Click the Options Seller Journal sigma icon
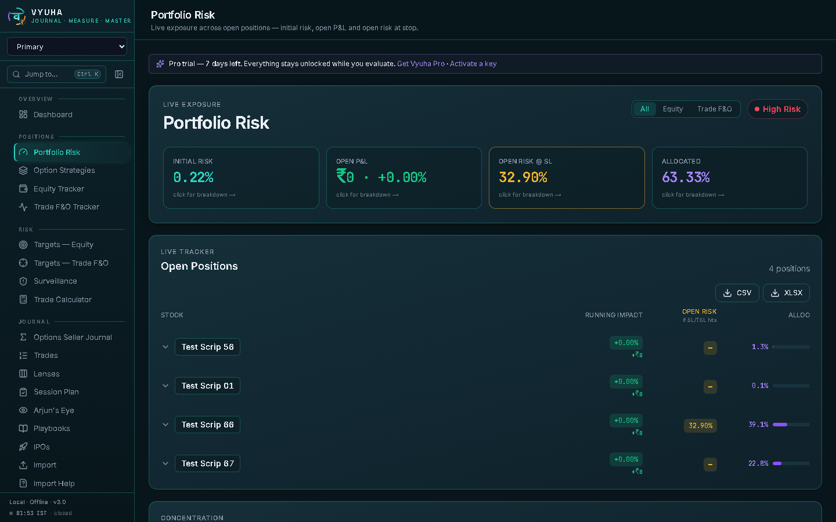Image resolution: width=836 pixels, height=522 pixels. click(x=23, y=337)
